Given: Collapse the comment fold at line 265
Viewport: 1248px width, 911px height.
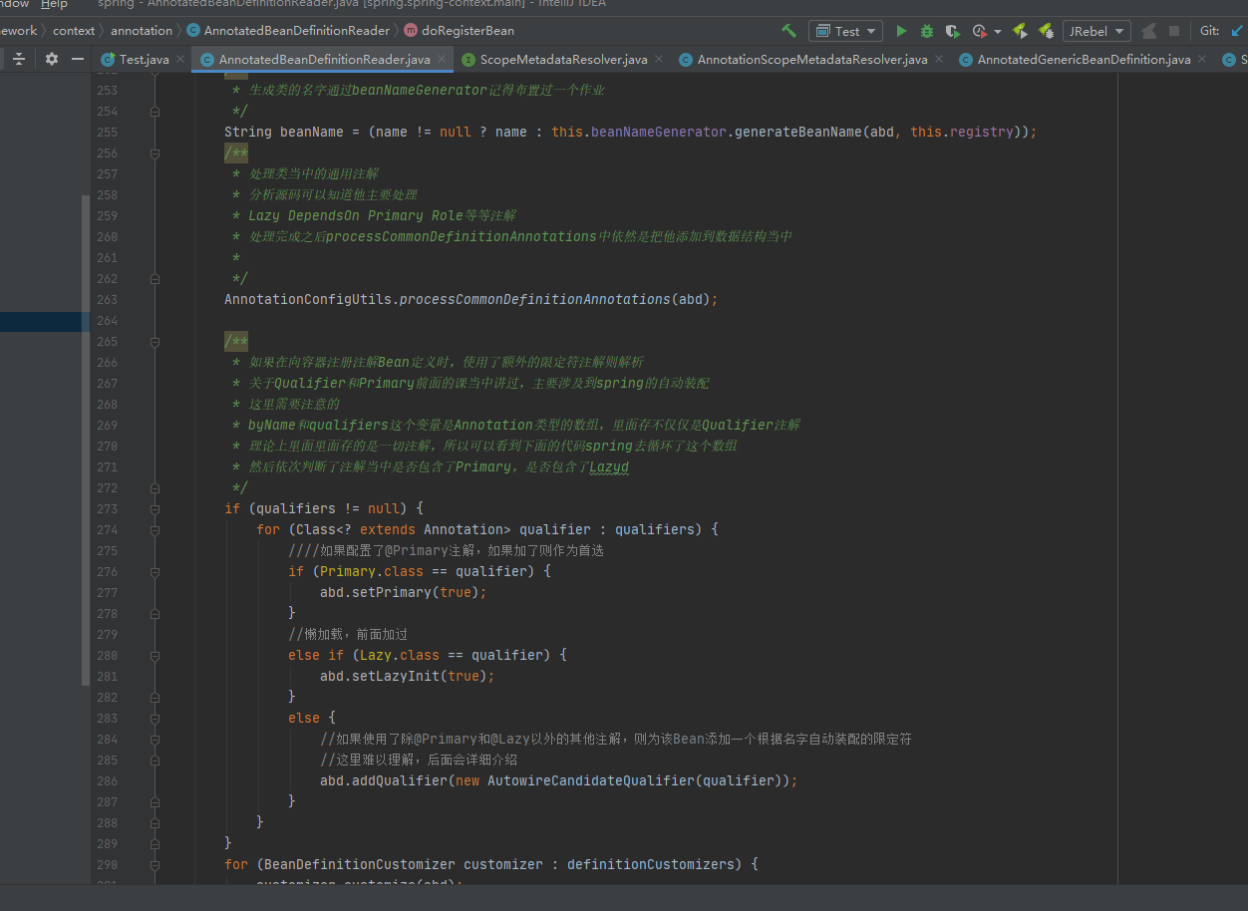Looking at the screenshot, I should [x=155, y=342].
